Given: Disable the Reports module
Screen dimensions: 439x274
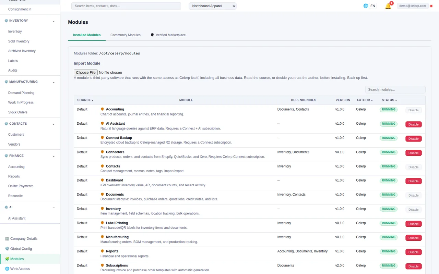Looking at the screenshot, I should (413, 252).
